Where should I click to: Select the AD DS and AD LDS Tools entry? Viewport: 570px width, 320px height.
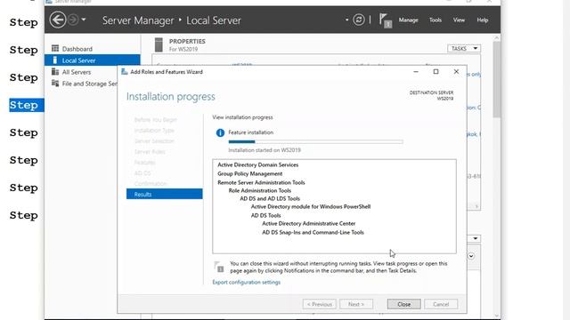pyautogui.click(x=270, y=198)
